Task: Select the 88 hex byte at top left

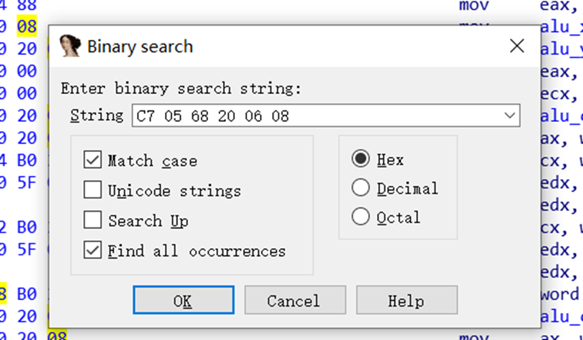Action: point(26,6)
